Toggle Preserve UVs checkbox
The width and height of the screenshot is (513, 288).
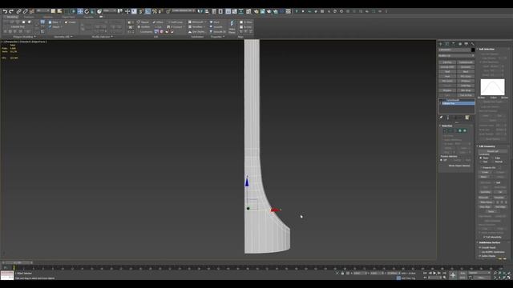[x=481, y=167]
